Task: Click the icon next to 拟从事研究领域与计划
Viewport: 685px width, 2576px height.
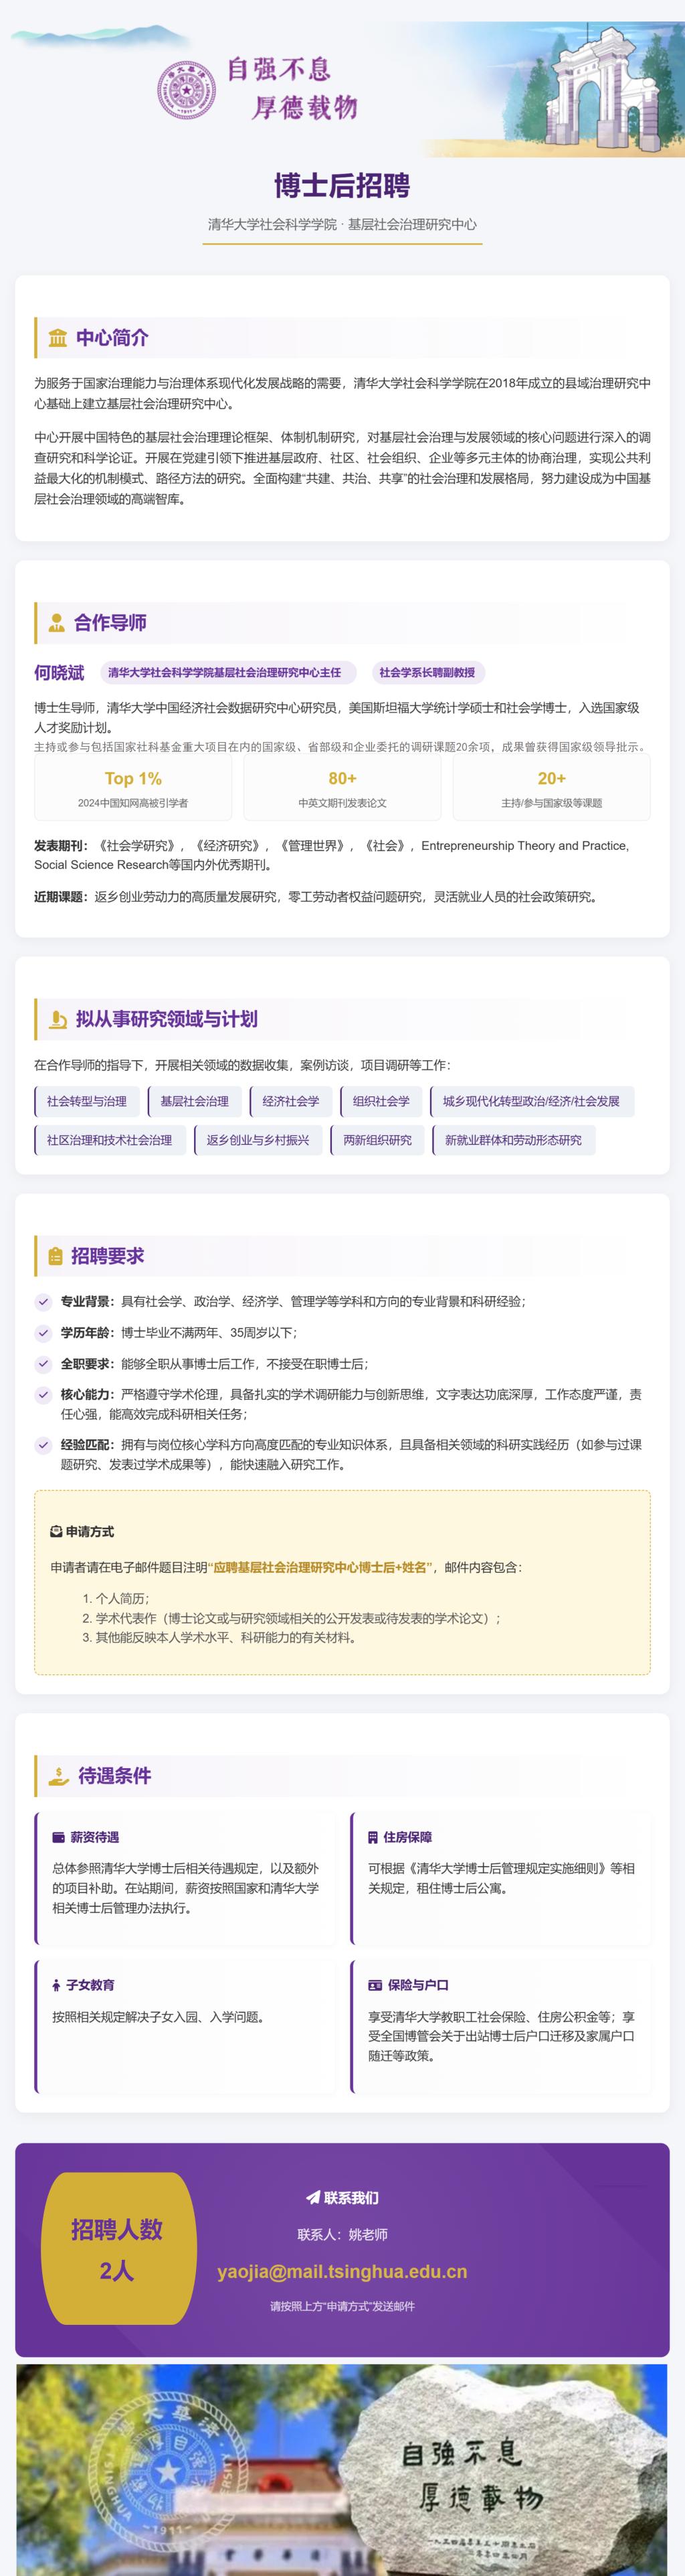Action: coord(58,1019)
